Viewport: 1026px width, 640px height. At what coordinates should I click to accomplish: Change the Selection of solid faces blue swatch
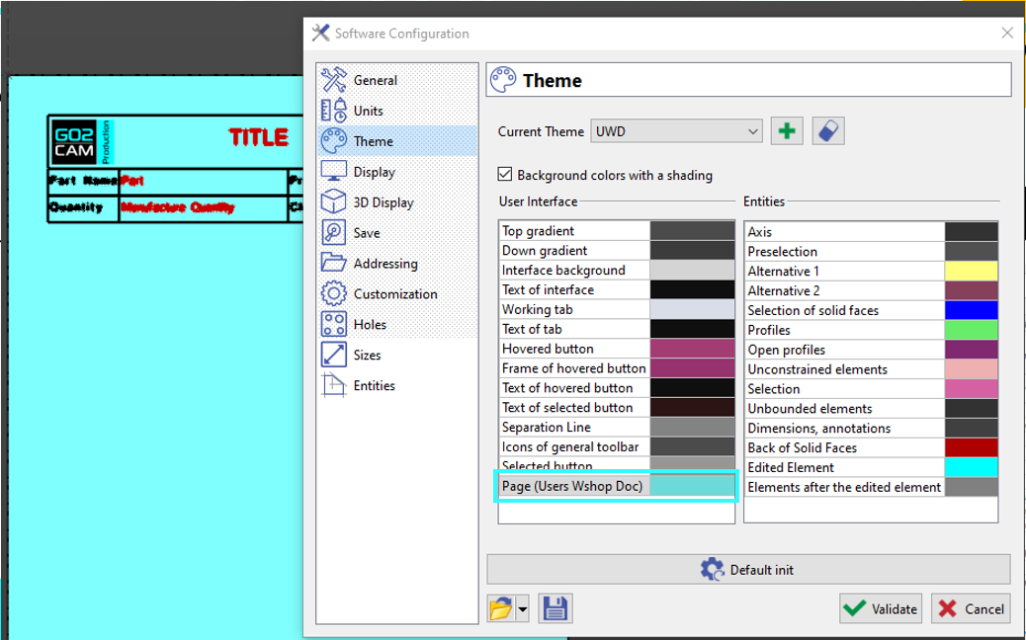(971, 310)
